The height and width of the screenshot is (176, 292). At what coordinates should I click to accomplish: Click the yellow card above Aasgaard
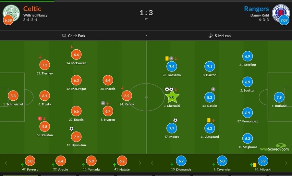pos(209,120)
